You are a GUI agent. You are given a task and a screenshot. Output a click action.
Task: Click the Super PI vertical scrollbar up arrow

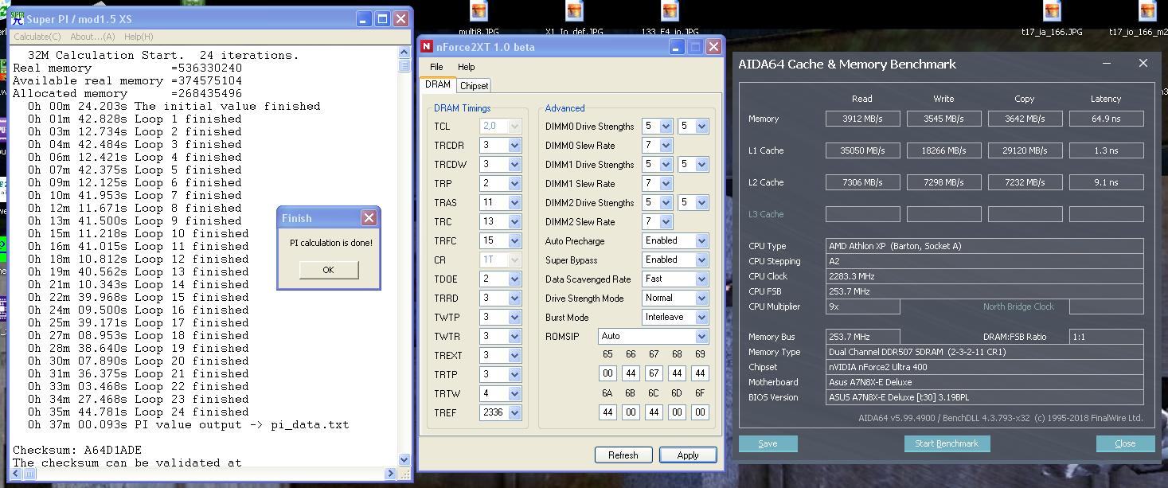(404, 53)
